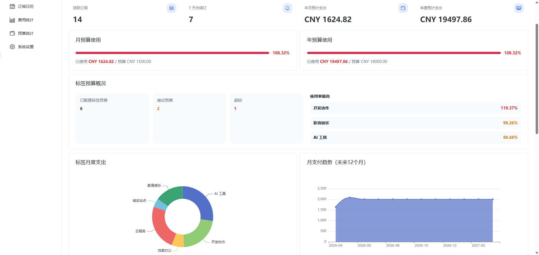Click the large CNY 1624.82 heading value

point(328,20)
